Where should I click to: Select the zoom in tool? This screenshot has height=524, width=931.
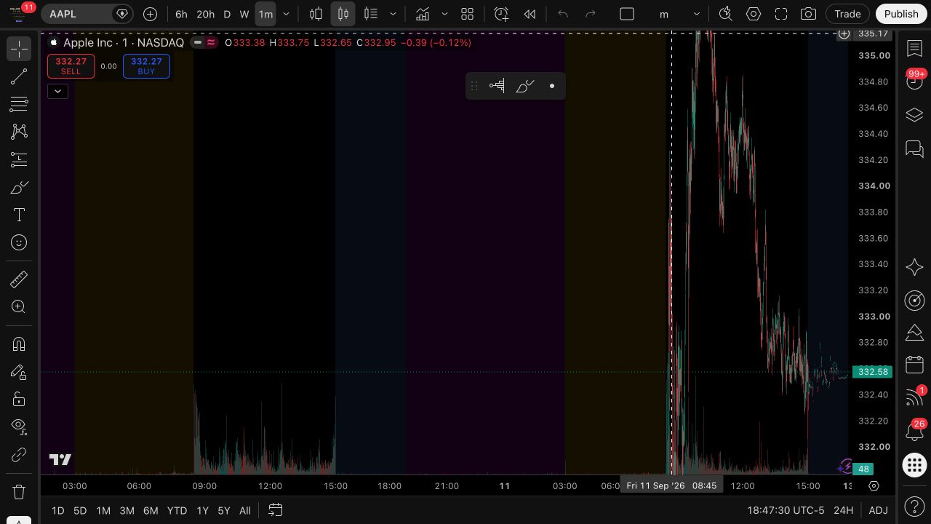point(19,306)
